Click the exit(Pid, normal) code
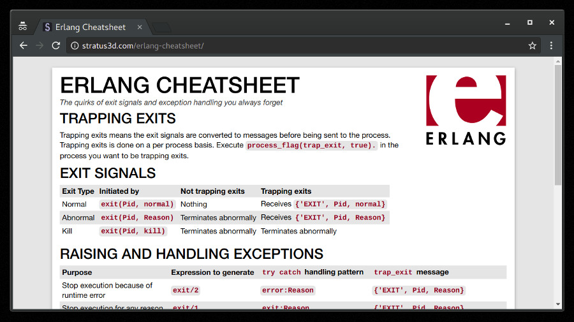Screen dimensions: 574x322 pyautogui.click(x=137, y=204)
